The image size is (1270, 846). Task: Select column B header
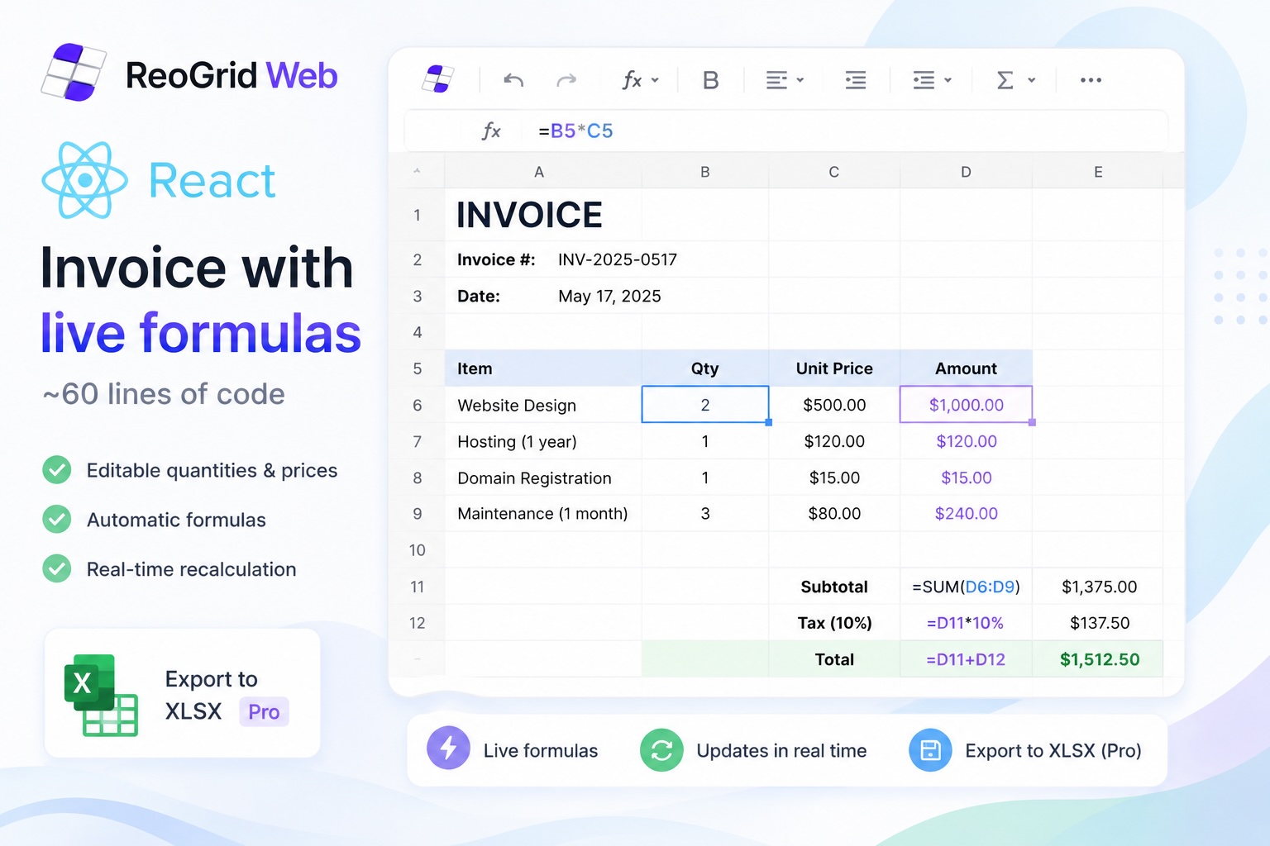705,172
